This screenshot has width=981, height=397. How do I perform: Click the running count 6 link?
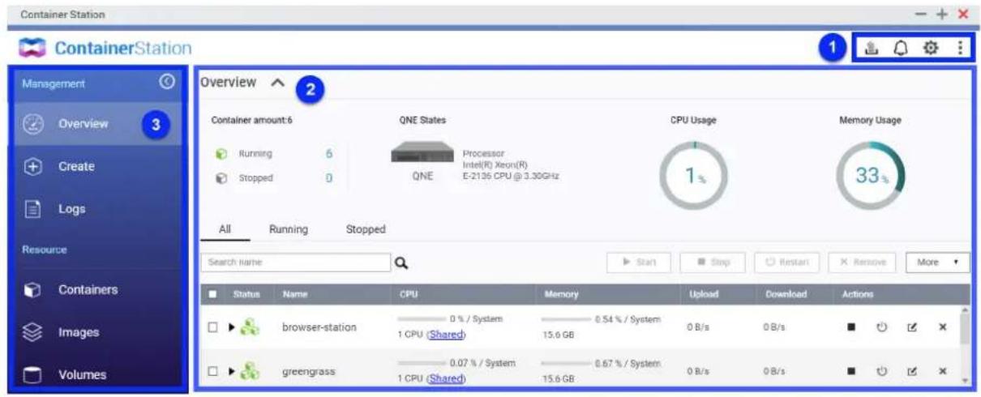point(328,153)
